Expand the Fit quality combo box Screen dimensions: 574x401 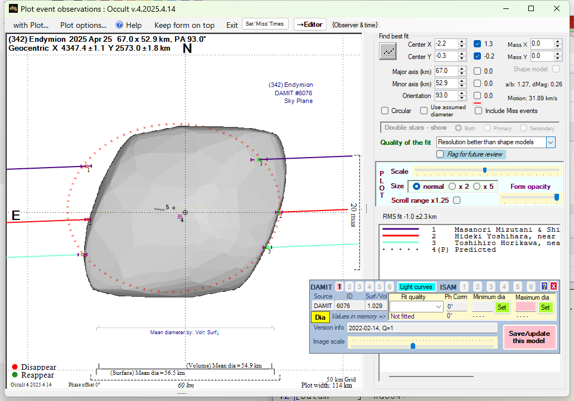pos(437,307)
